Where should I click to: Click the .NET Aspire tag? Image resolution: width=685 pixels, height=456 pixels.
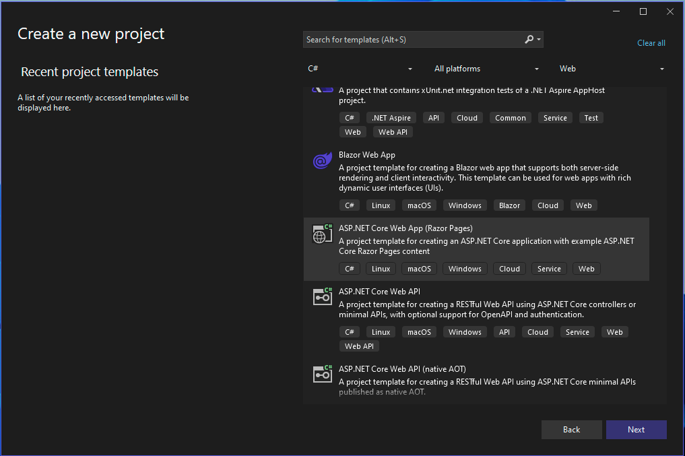tap(391, 118)
